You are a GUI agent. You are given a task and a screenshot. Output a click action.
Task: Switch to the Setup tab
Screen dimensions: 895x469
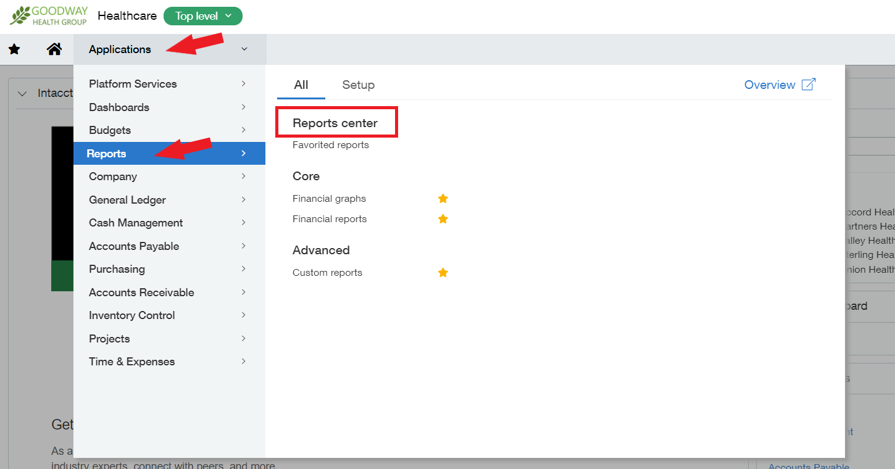tap(359, 85)
